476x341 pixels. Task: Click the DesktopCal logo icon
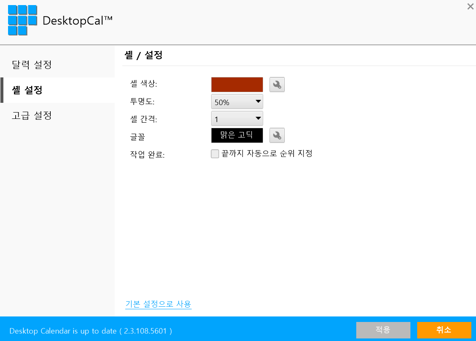click(x=22, y=20)
